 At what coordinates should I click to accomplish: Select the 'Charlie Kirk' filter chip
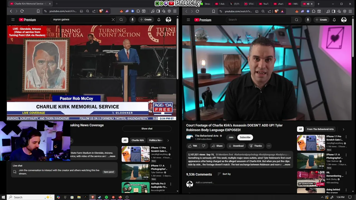pyautogui.click(x=138, y=140)
